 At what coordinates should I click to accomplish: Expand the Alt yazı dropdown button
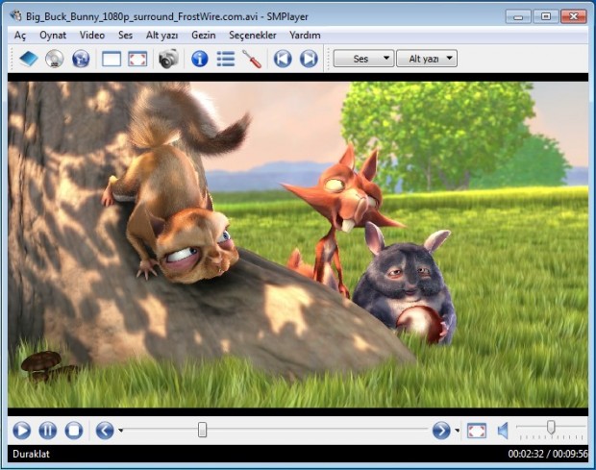428,59
